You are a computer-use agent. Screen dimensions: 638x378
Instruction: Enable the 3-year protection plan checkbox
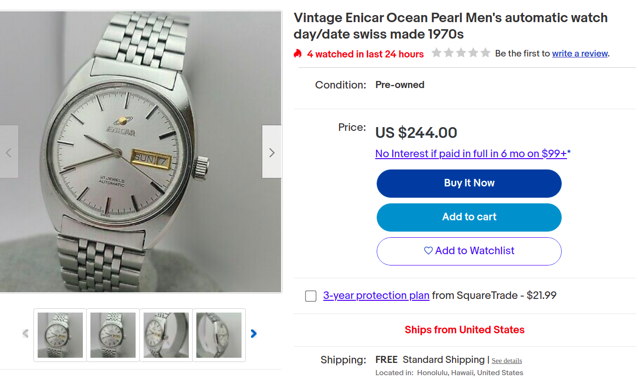click(x=311, y=296)
